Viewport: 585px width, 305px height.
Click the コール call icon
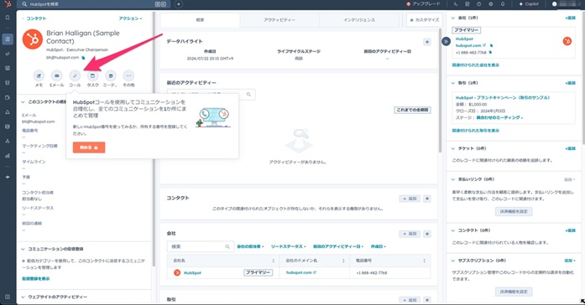75,76
